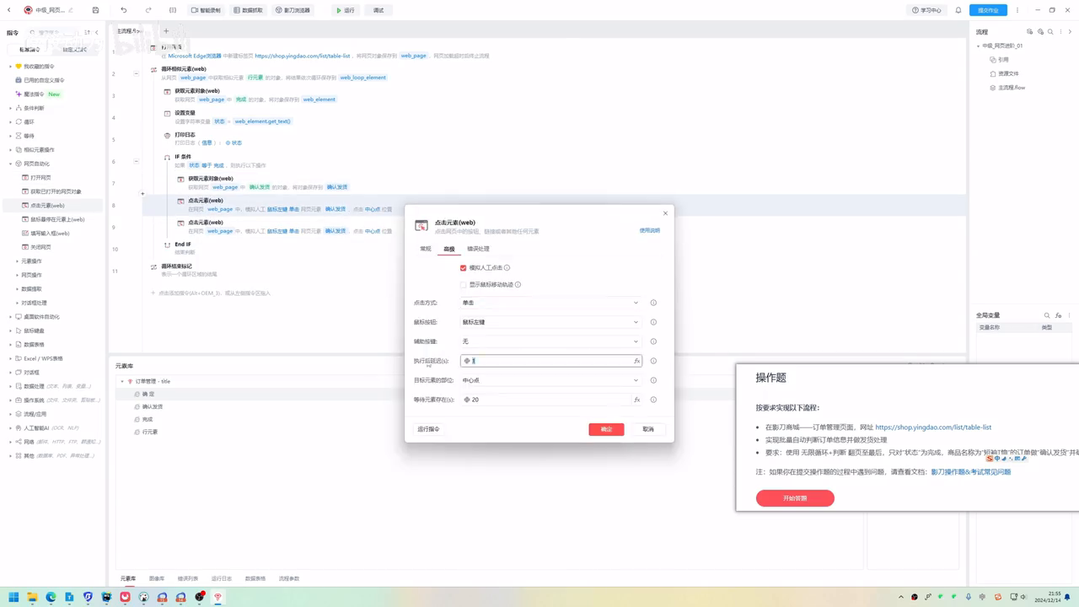Click fx icon in 执行后延迟 field

(636, 361)
